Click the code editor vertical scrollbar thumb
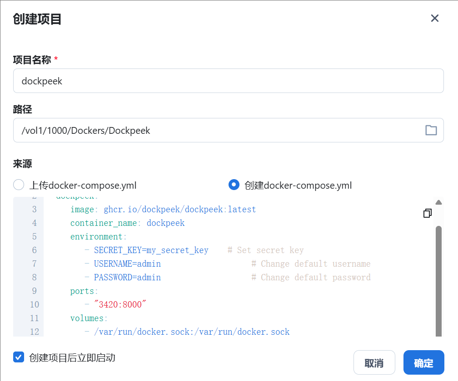 coord(438,281)
